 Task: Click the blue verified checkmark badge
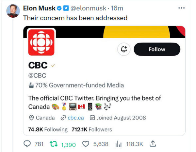59,9
